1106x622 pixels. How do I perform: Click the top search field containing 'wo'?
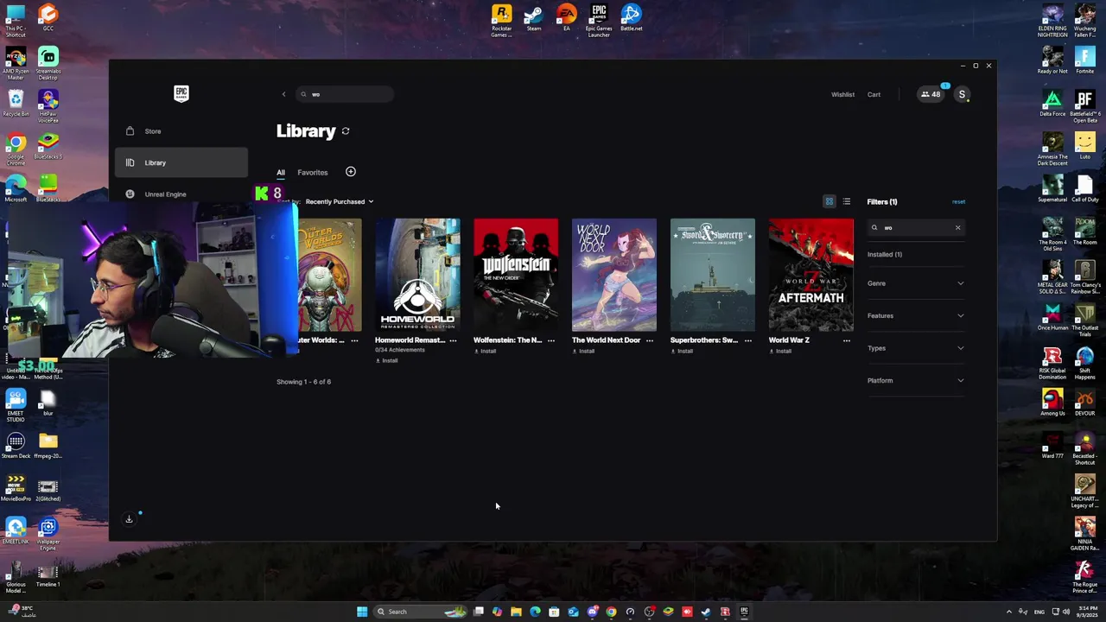pos(344,94)
